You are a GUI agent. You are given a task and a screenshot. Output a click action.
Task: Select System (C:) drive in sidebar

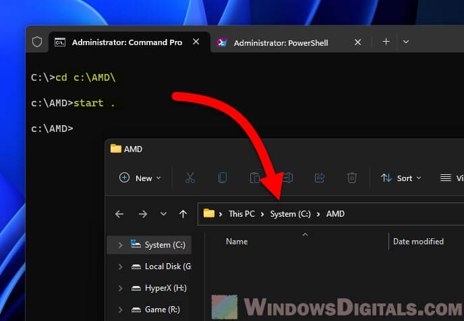click(x=149, y=245)
